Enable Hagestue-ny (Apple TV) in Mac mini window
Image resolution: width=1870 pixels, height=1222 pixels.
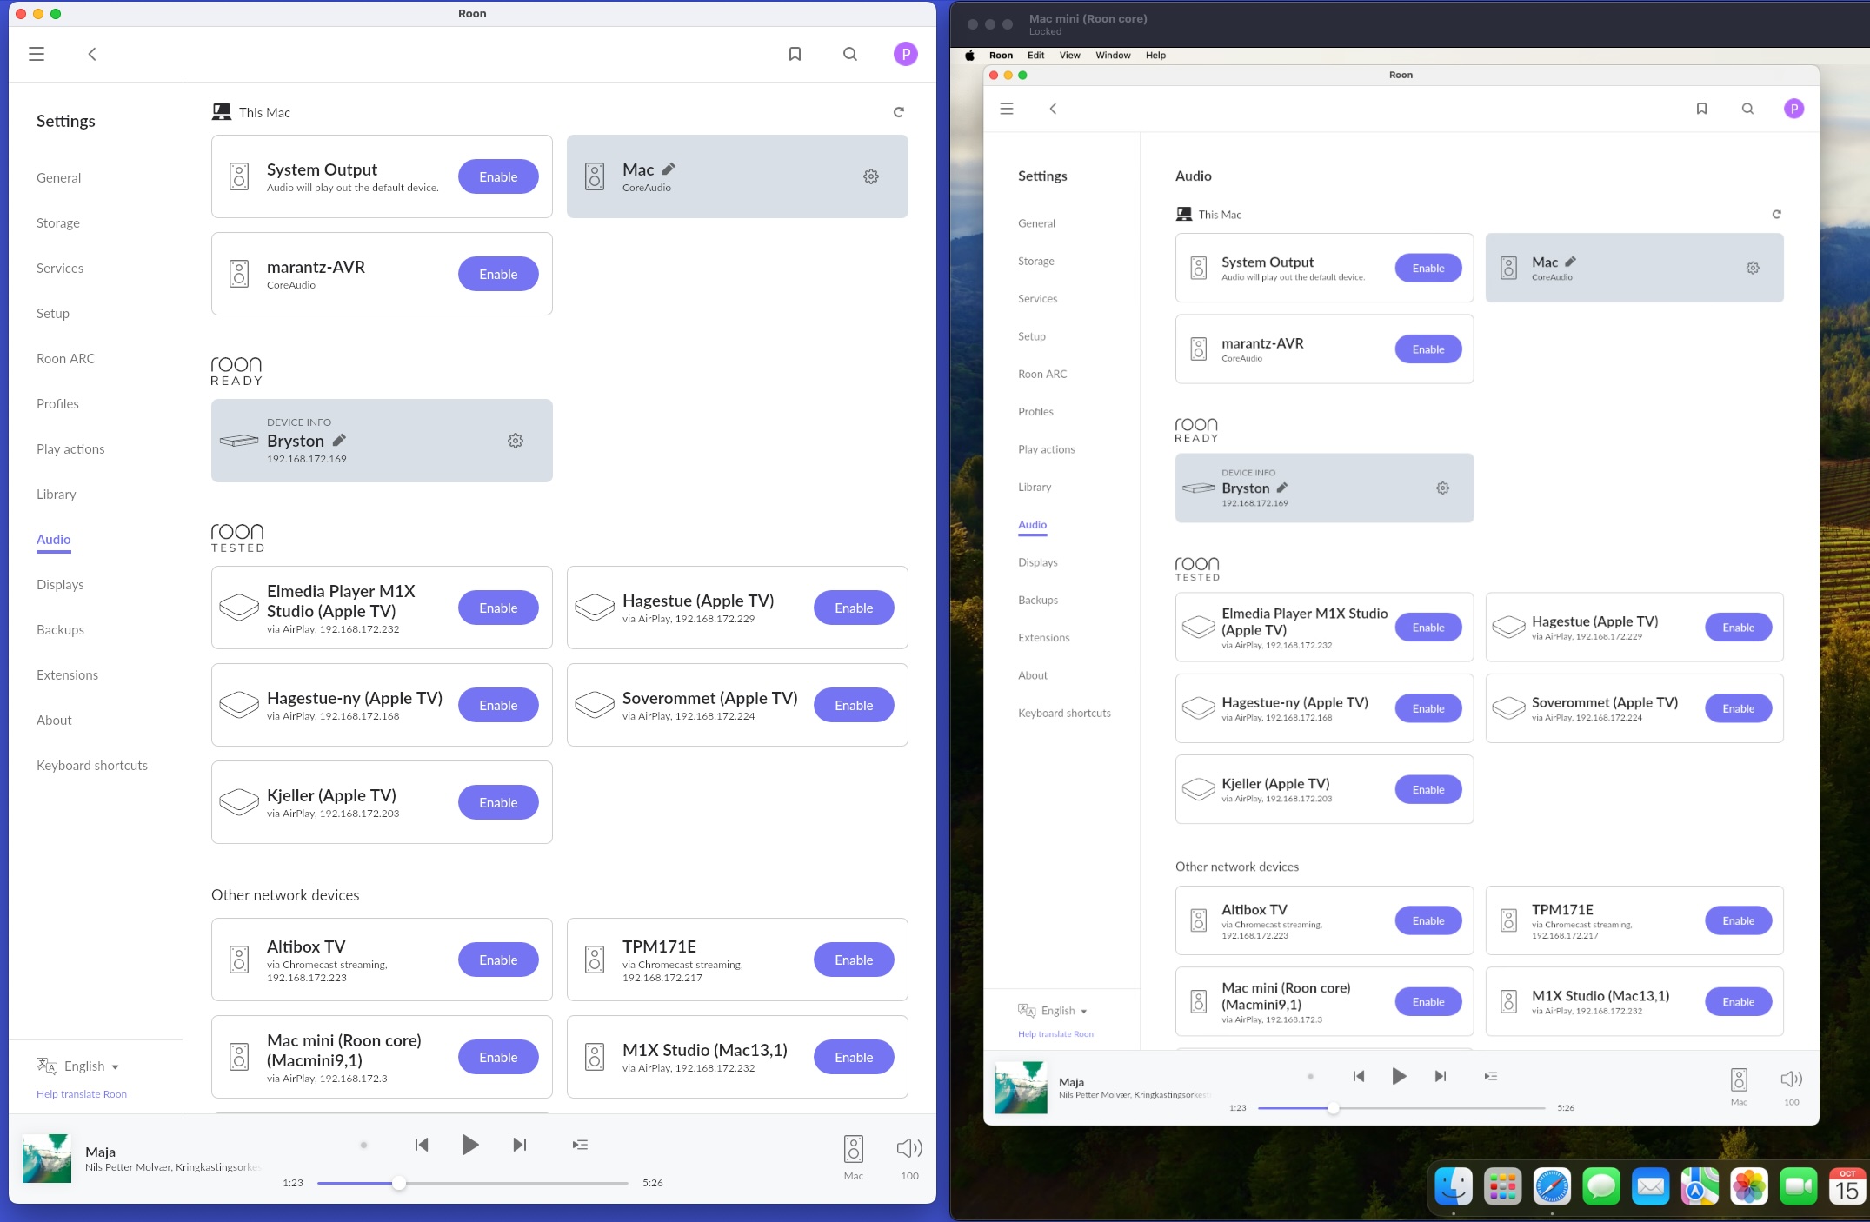pos(1428,708)
